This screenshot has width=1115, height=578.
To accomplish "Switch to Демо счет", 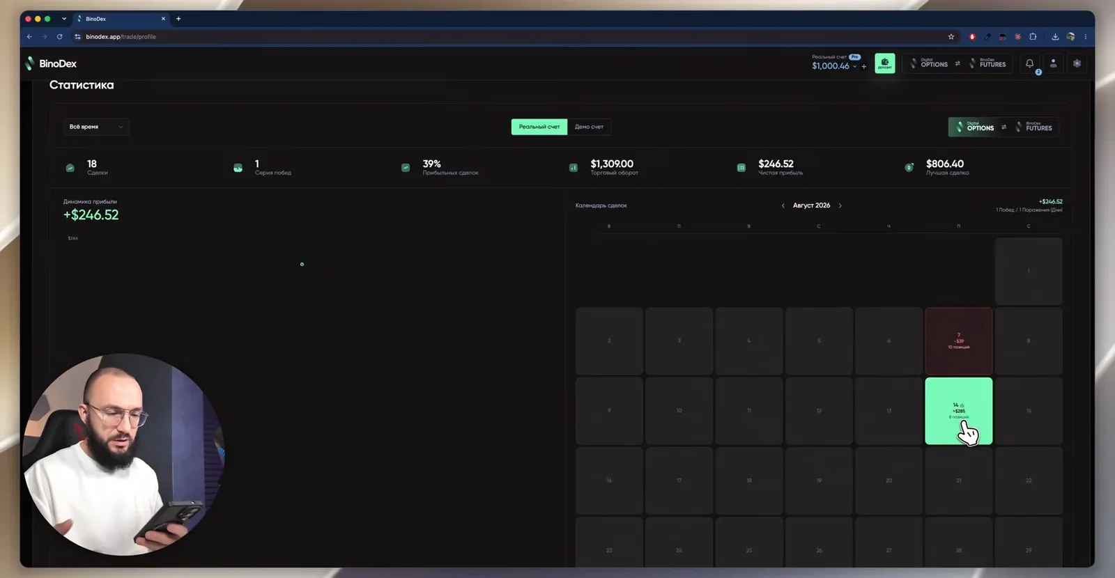I will click(x=589, y=127).
